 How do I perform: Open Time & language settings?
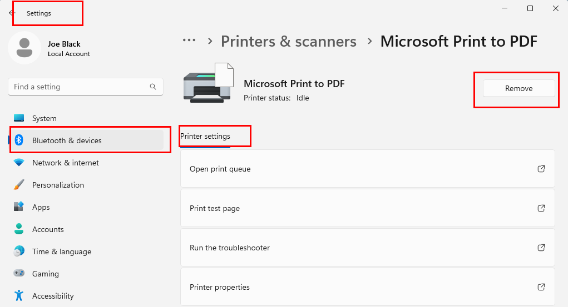point(86,251)
